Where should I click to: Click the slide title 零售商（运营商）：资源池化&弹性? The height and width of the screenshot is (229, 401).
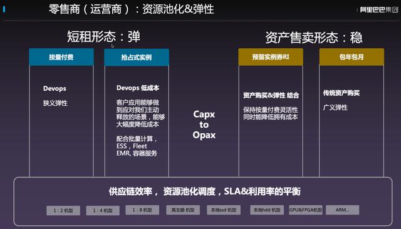[x=132, y=9]
